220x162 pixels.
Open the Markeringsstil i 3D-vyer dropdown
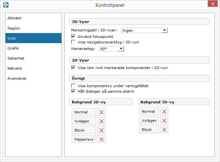tap(144, 30)
